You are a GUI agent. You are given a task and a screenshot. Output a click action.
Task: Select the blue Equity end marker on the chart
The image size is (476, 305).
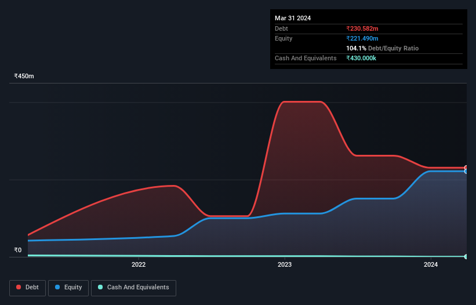466,172
